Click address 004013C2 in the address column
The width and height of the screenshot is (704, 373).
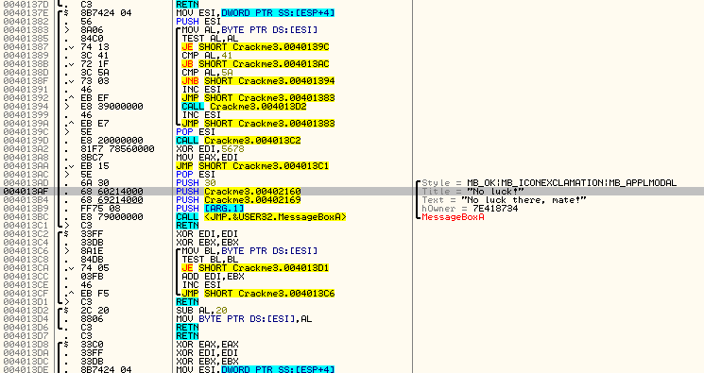pos(26,234)
